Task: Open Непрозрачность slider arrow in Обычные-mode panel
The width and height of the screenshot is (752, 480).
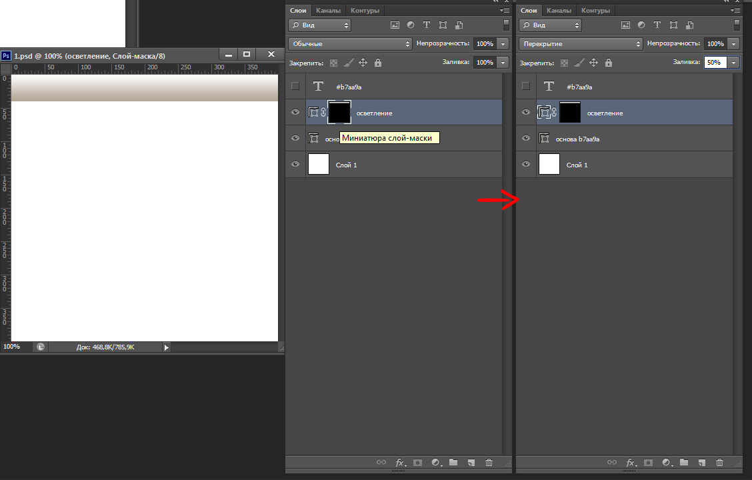Action: point(503,43)
